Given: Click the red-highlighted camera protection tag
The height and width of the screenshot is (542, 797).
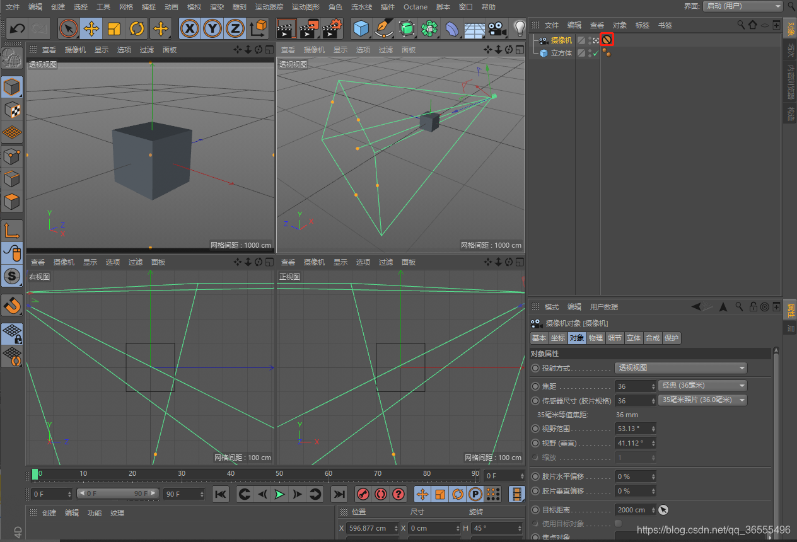Looking at the screenshot, I should (607, 40).
